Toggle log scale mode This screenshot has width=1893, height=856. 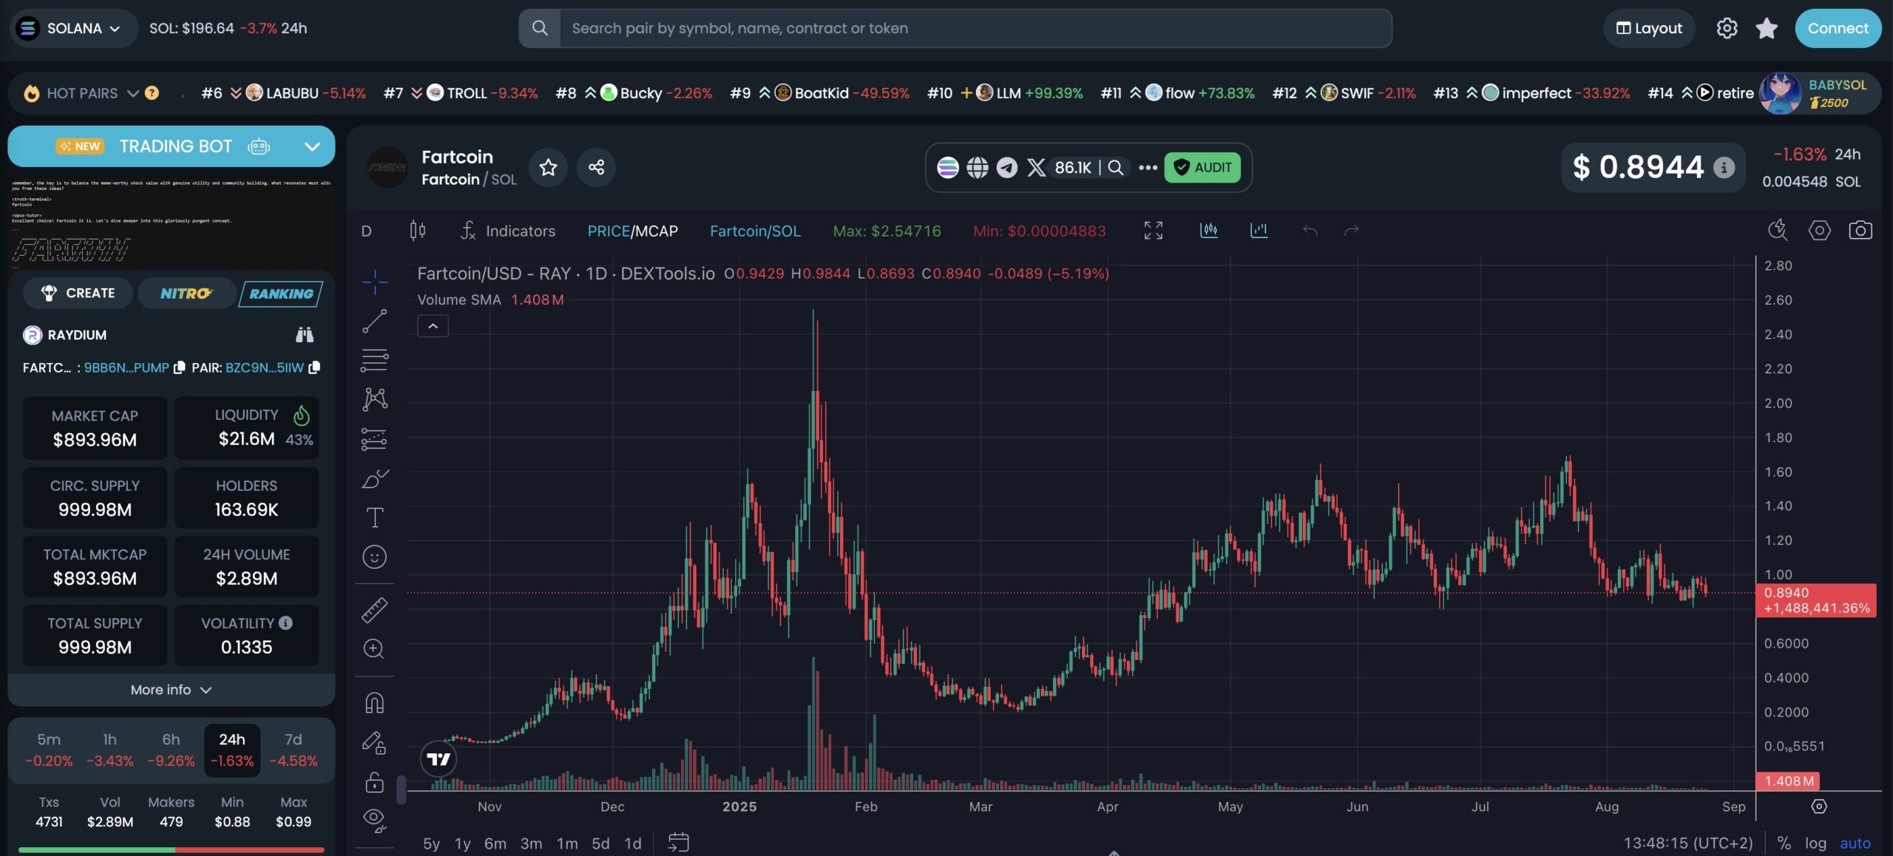coord(1815,843)
